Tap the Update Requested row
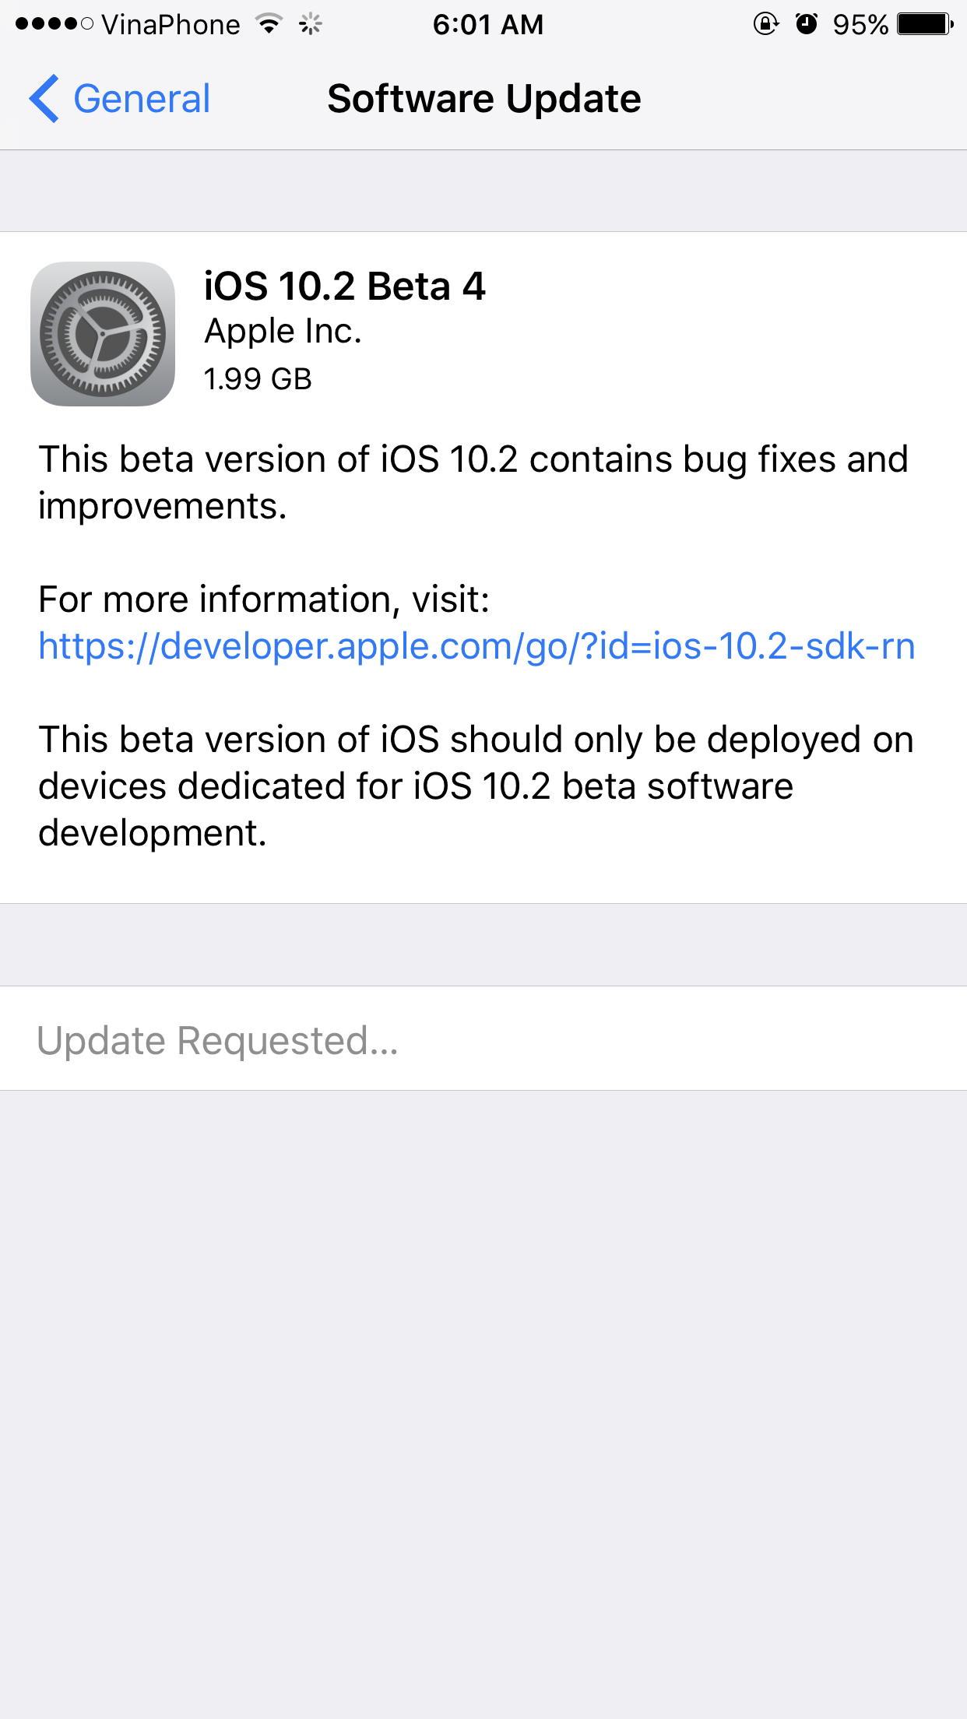Viewport: 967px width, 1719px height. click(x=483, y=1039)
